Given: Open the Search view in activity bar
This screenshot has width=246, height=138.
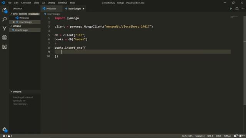Looking at the screenshot, I should point(4,19).
